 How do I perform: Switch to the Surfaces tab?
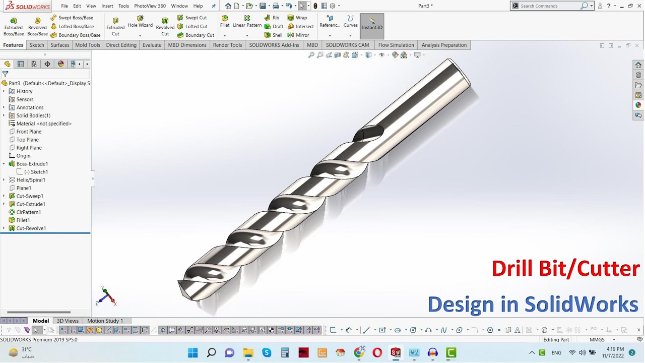pyautogui.click(x=60, y=45)
